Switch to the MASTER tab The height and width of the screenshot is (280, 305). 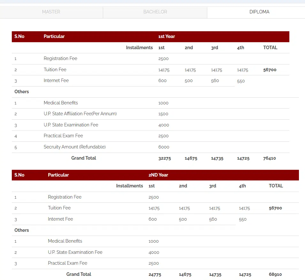click(x=51, y=12)
